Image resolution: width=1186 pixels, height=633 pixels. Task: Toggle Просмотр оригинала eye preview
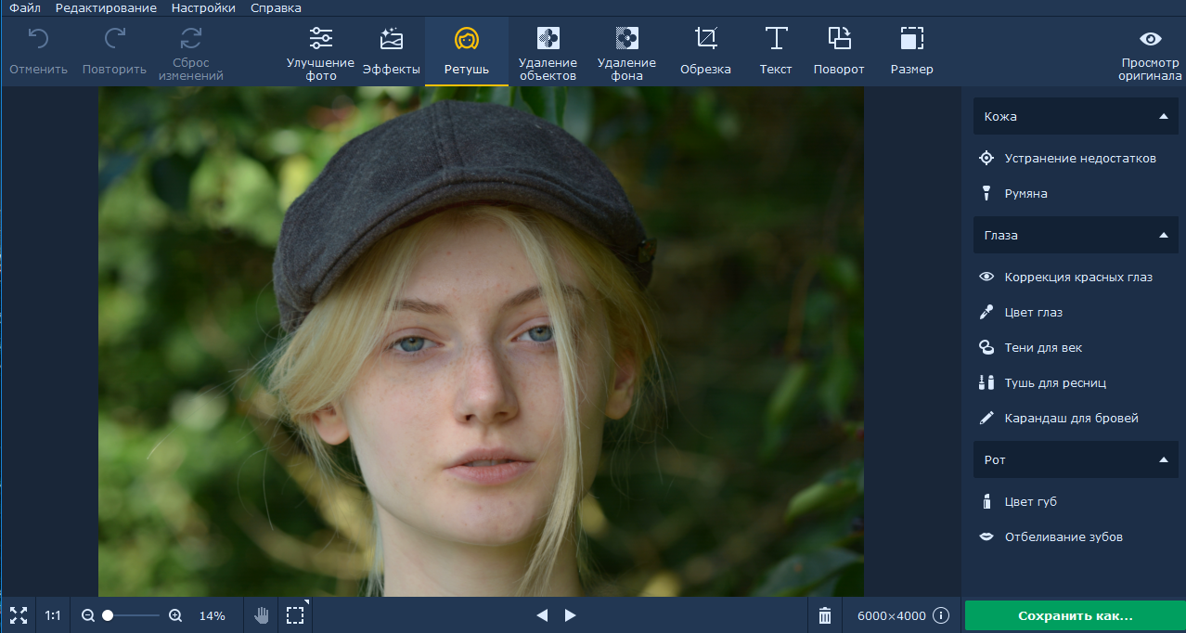(x=1151, y=52)
